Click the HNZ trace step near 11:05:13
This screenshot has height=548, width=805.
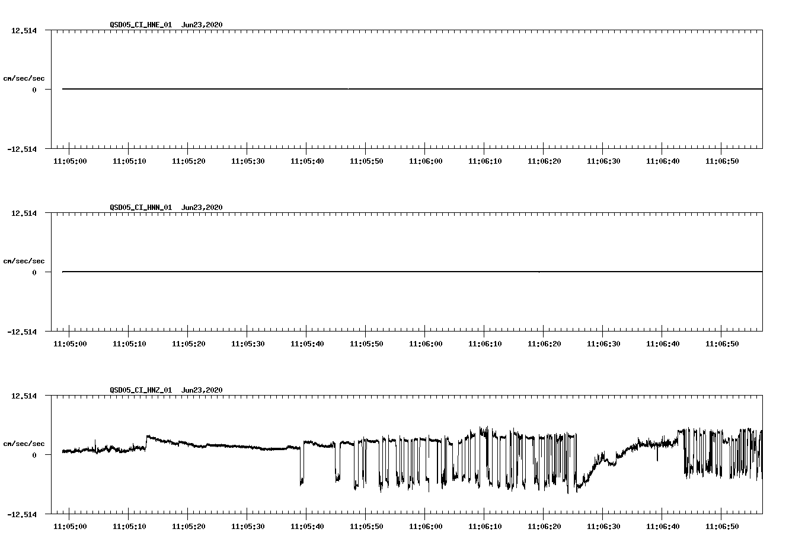pyautogui.click(x=146, y=442)
